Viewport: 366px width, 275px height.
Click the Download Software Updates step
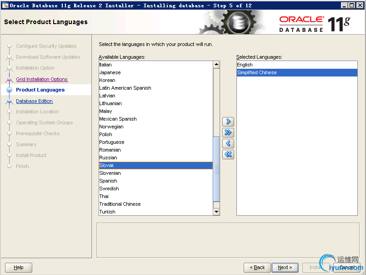tap(48, 57)
